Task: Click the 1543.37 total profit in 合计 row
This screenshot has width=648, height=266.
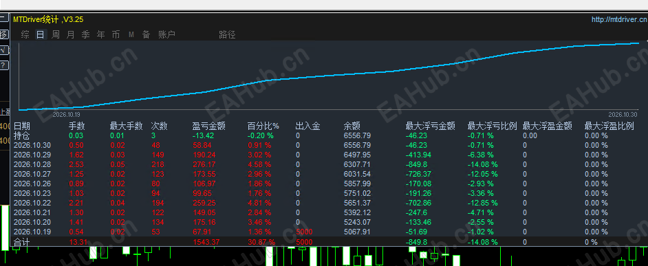Action: 206,242
